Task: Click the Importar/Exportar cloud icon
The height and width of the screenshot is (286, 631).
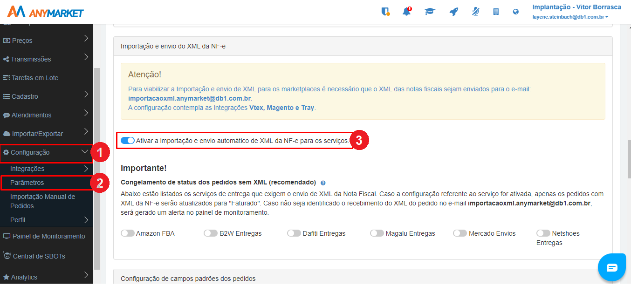Action: tap(7, 134)
